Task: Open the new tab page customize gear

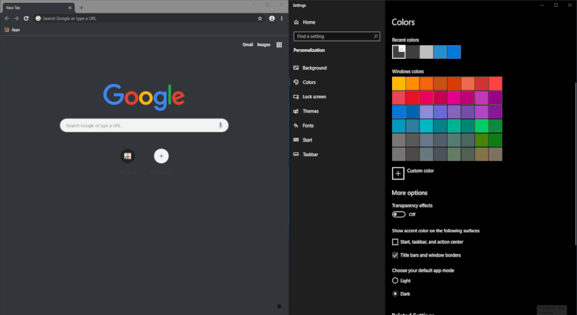Action: [x=279, y=306]
